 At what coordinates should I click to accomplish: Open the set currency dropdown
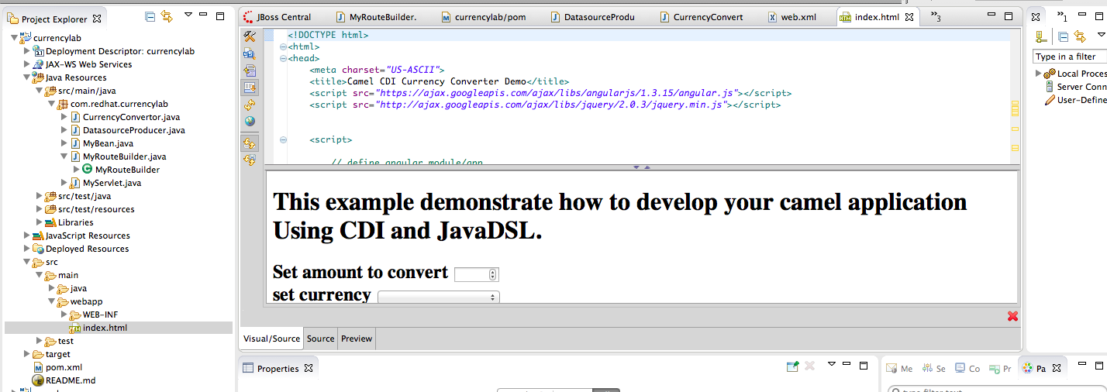click(439, 297)
